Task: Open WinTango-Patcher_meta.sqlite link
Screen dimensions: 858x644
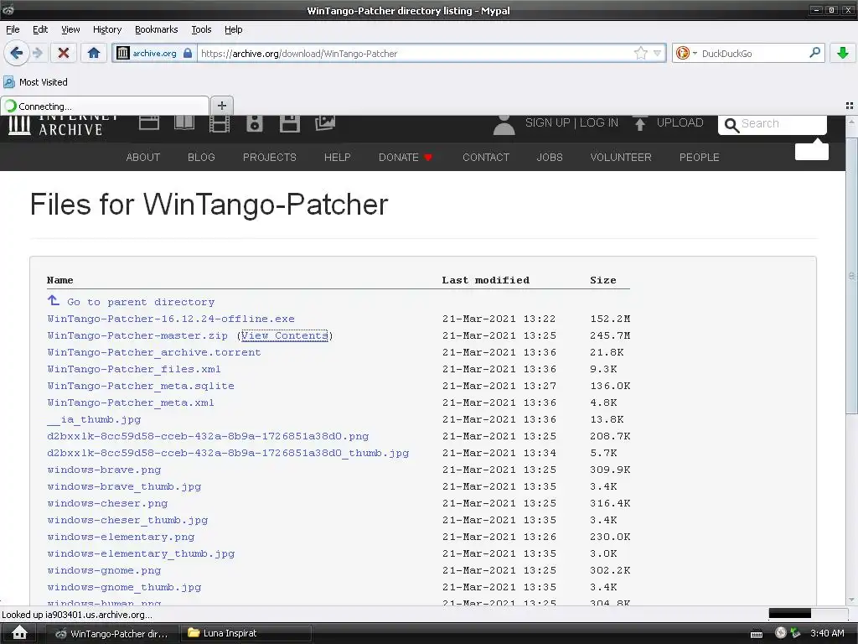Action: (141, 386)
